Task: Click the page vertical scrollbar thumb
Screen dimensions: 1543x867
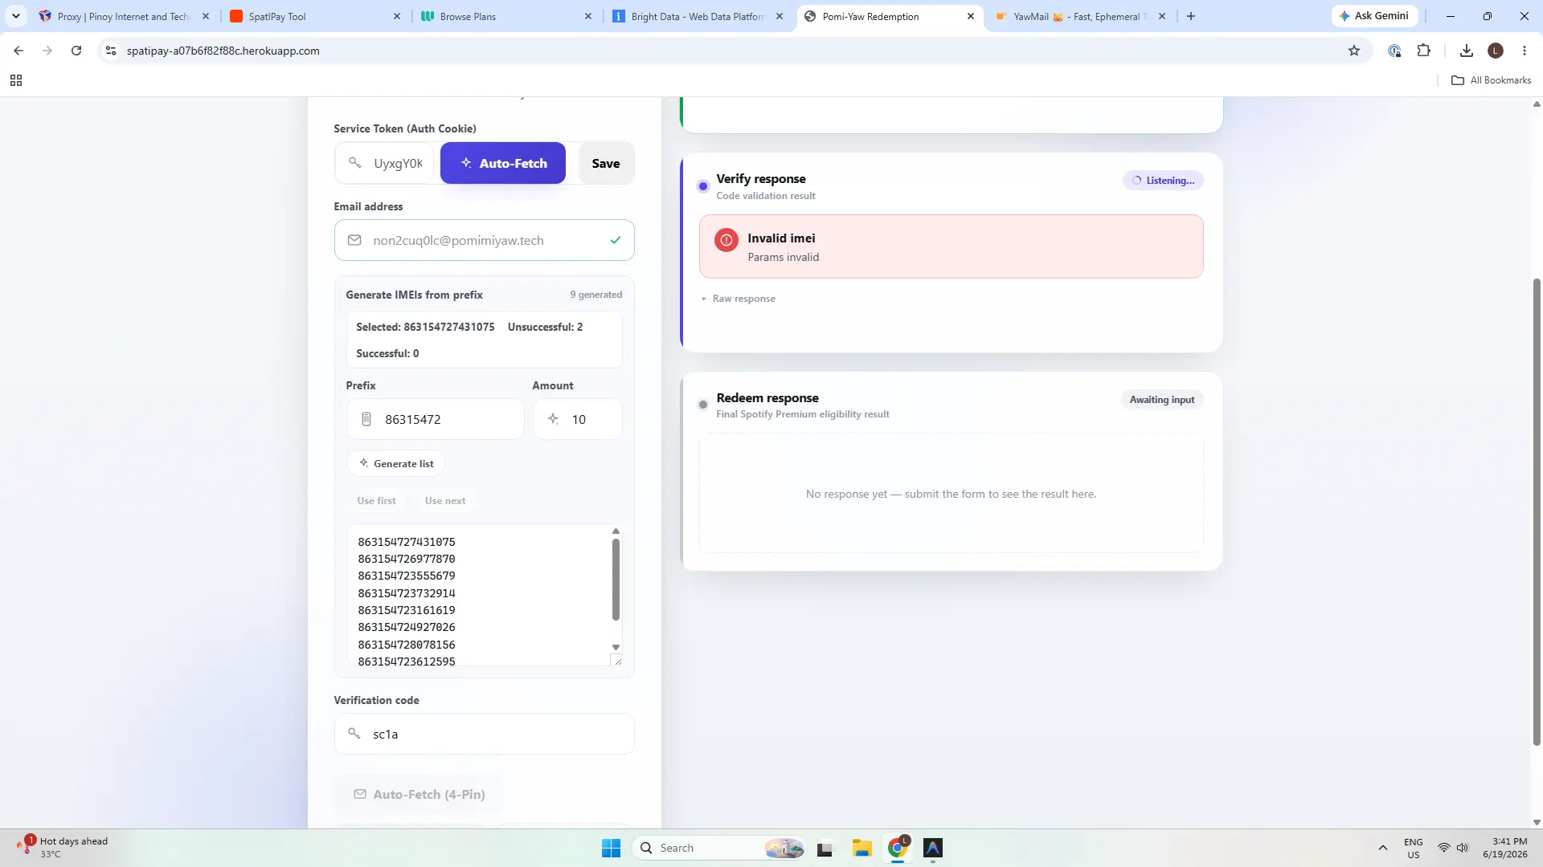Action: point(1537,512)
